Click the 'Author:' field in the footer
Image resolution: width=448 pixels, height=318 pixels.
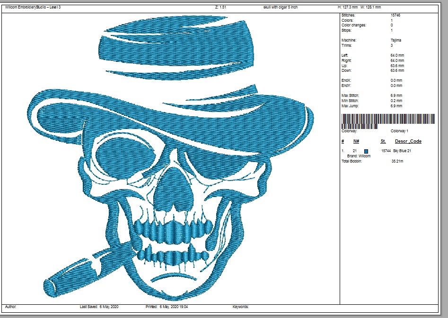(10, 307)
